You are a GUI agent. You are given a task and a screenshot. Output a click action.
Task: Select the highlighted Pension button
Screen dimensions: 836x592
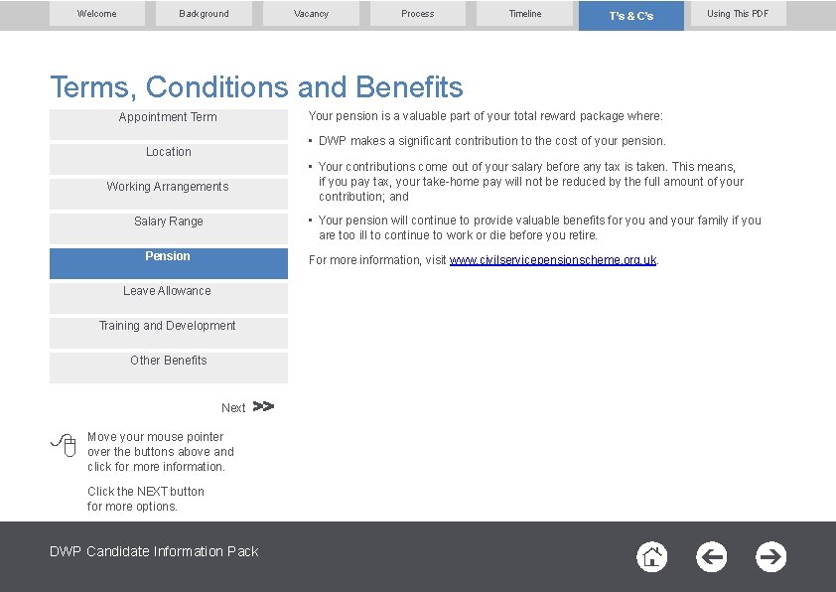click(169, 263)
